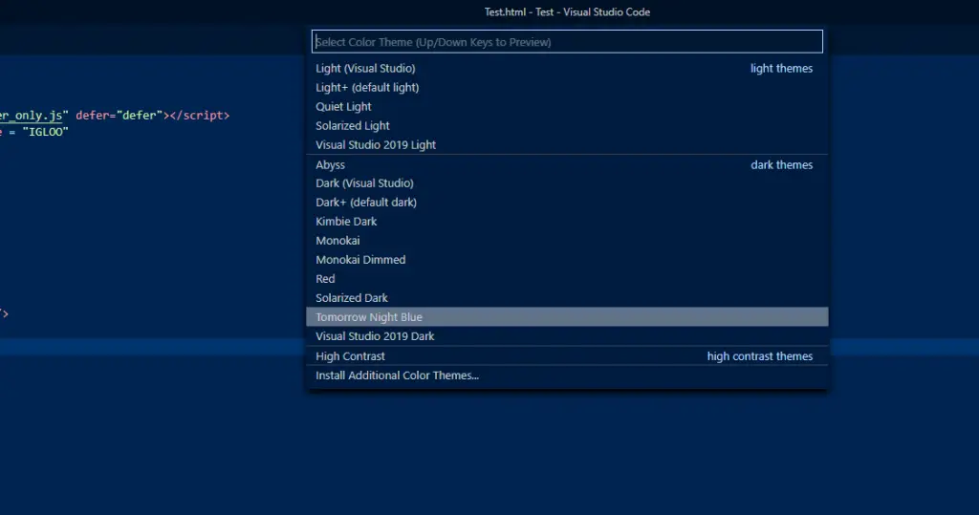Click the Select Color Theme search field
Screen dimensions: 979x515
pos(567,42)
